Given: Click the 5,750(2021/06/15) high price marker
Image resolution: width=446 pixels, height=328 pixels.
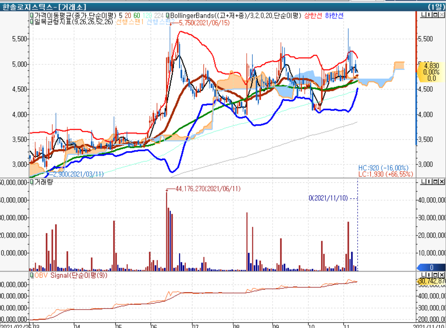Looking at the screenshot, I should (204, 23).
